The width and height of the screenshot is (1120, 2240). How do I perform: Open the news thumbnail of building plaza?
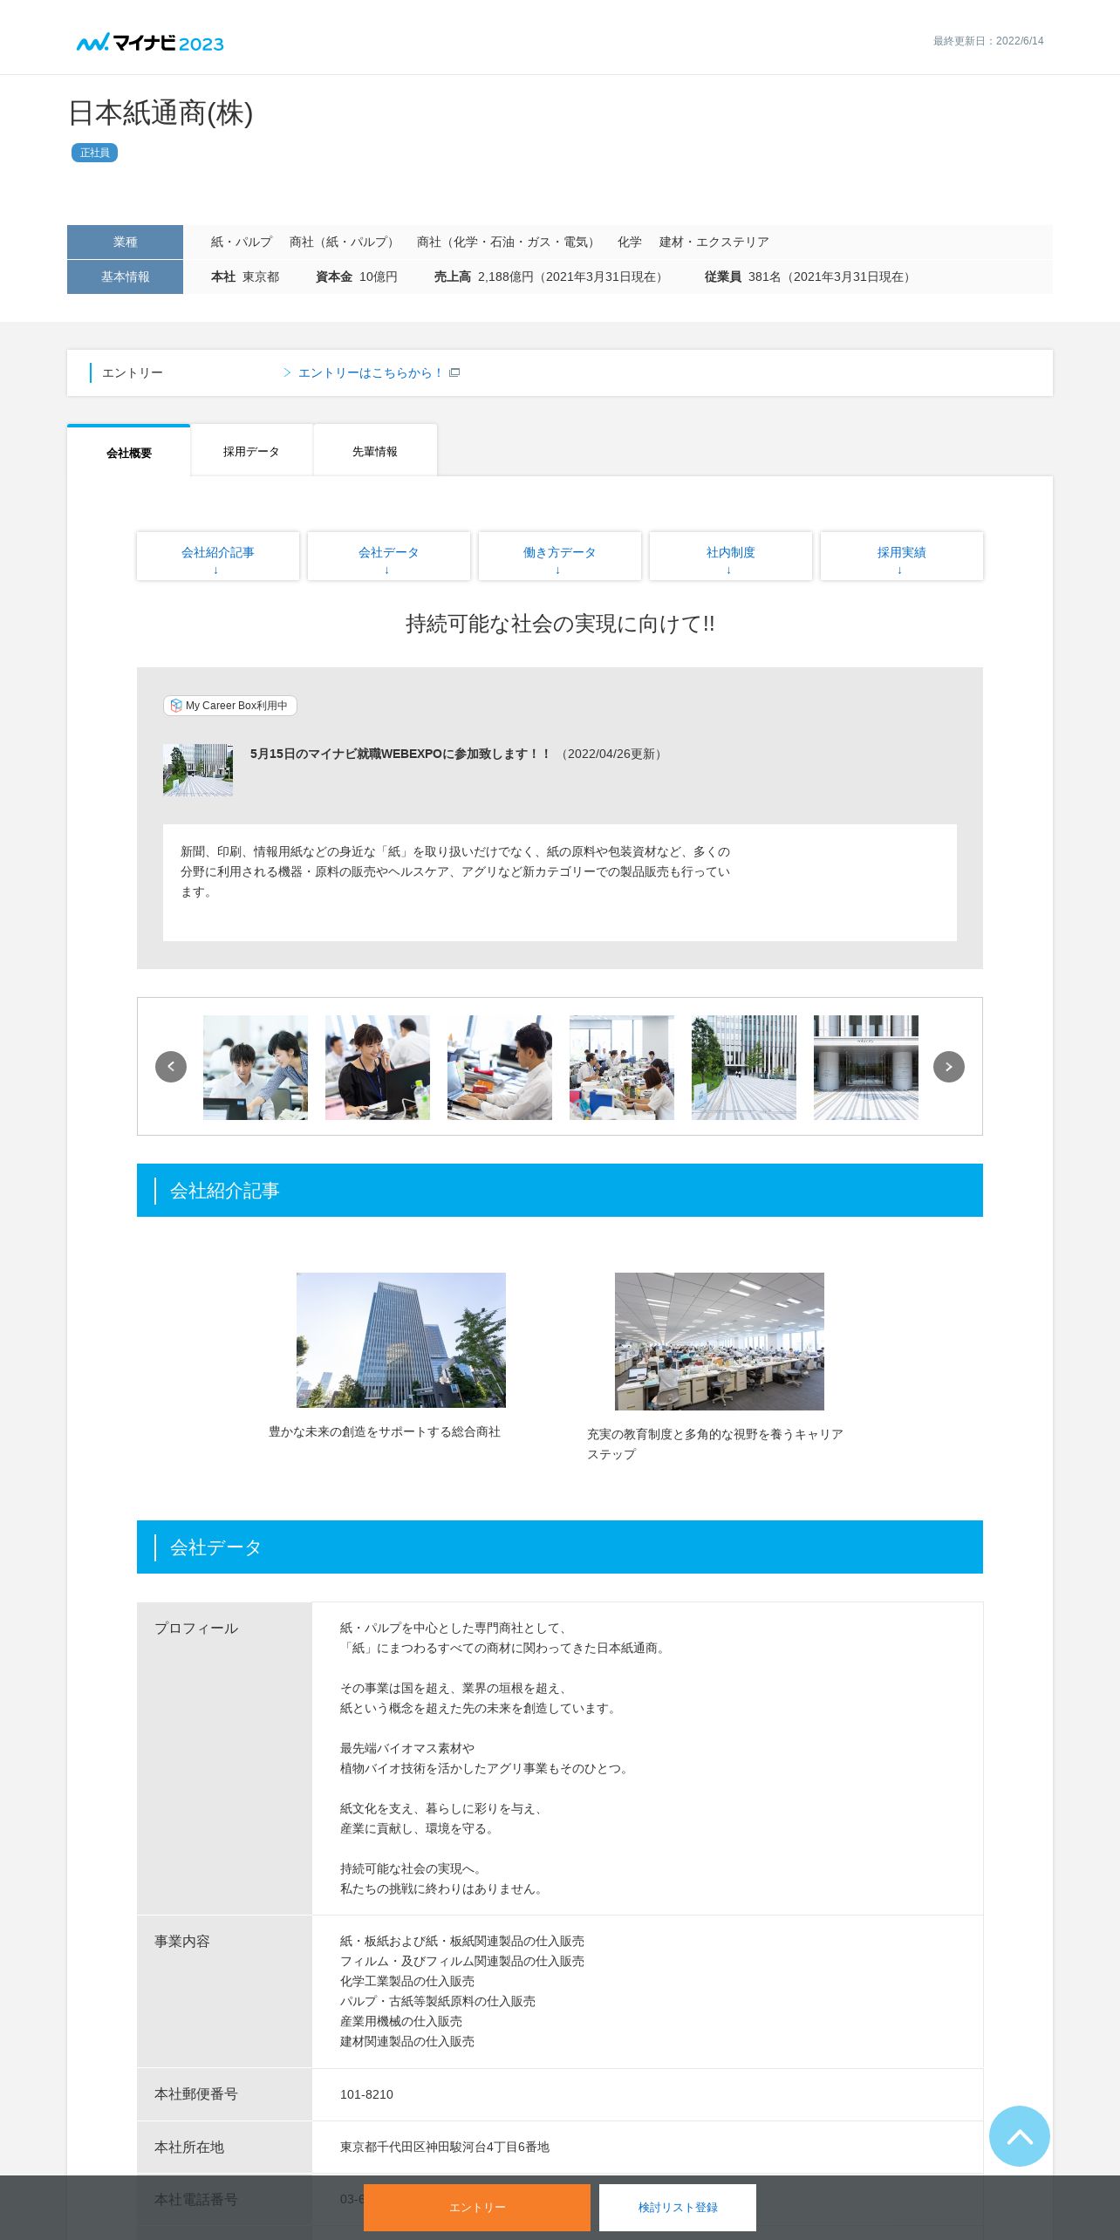pos(198,770)
